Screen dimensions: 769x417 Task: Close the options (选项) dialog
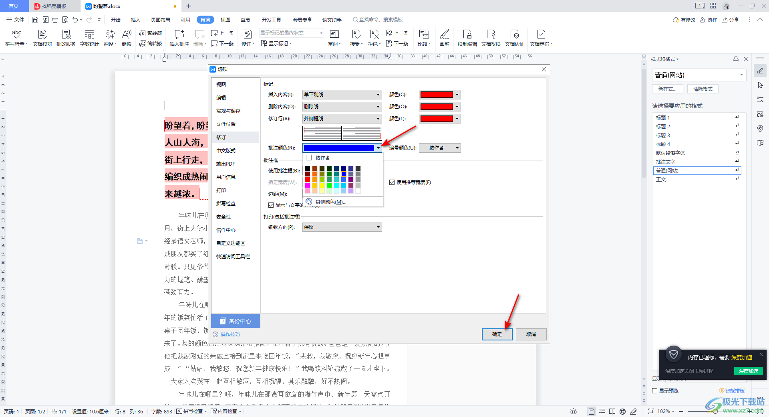544,69
